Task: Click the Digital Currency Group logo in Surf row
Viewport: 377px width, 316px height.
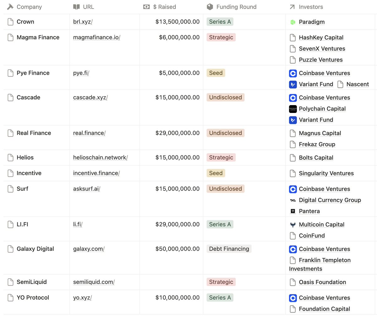Action: pyautogui.click(x=293, y=200)
